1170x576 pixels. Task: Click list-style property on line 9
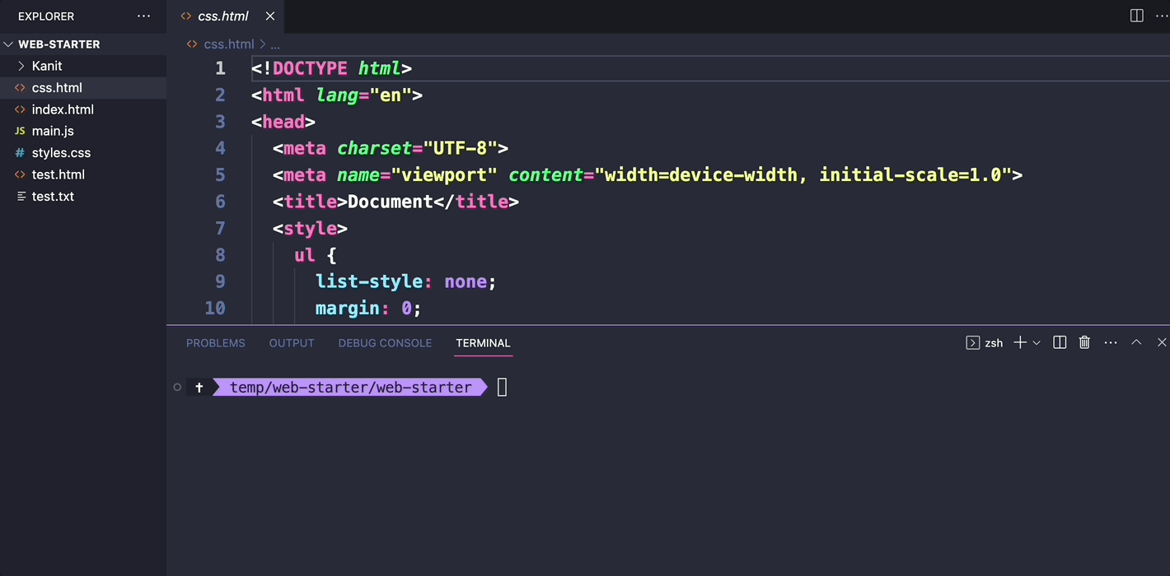pos(369,281)
